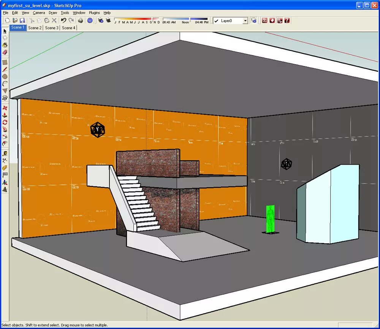Switch to the Scene 4 tab

point(68,28)
